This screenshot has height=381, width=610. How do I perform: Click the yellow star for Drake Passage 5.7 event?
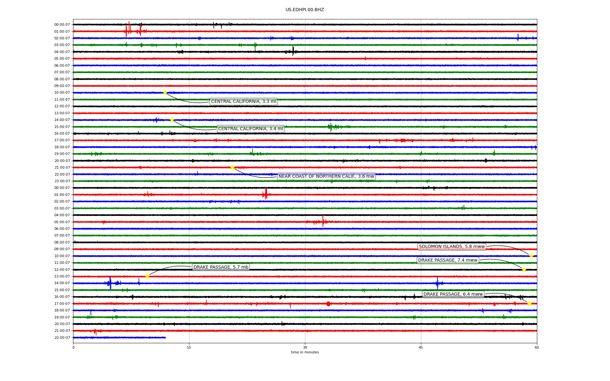(147, 276)
